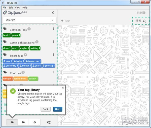Select the 'geo-tag' smart tag
Image resolution: width=151 pixels, height=128 pixels.
coord(49,65)
